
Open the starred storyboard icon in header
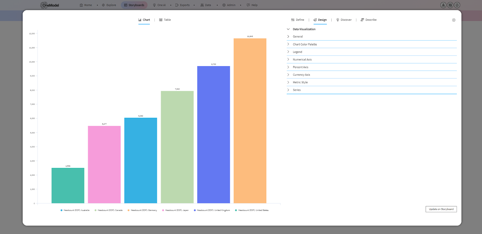pyautogui.click(x=450, y=5)
